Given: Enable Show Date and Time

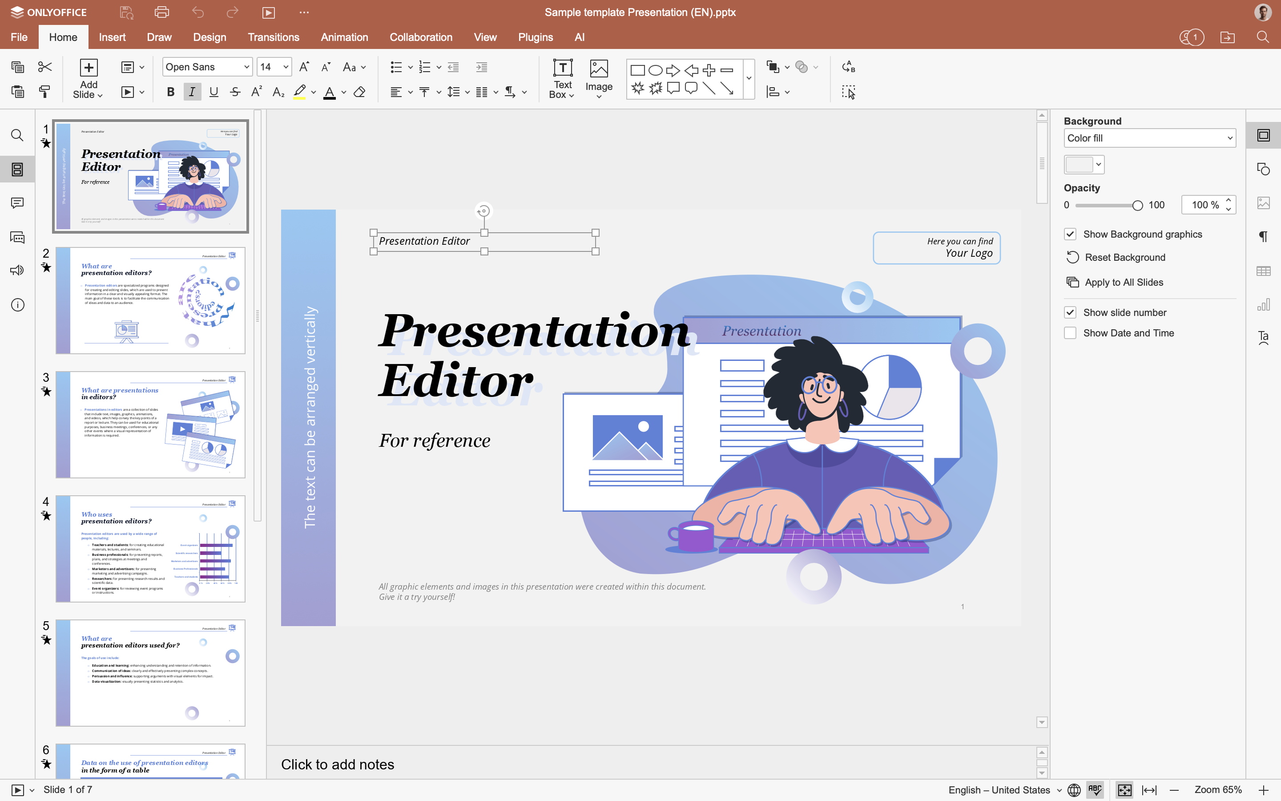Looking at the screenshot, I should click(1070, 333).
